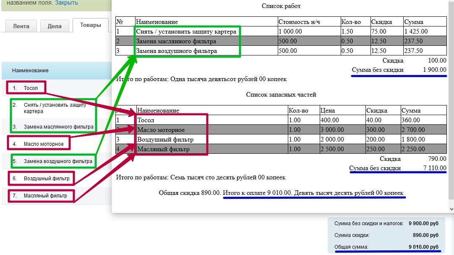Image resolution: width=454 pixels, height=255 pixels.
Task: Pick item 4 "Масло моторное" in left list
Action: 44,144
